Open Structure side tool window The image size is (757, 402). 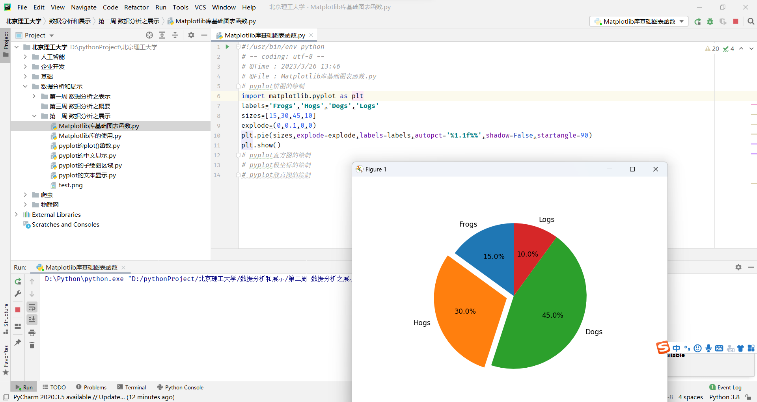tap(6, 319)
